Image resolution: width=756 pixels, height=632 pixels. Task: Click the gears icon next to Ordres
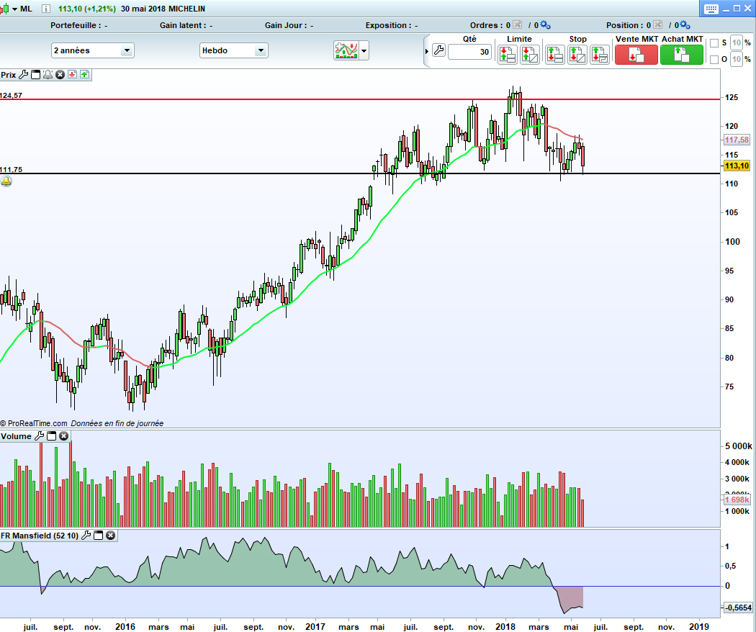coord(545,25)
